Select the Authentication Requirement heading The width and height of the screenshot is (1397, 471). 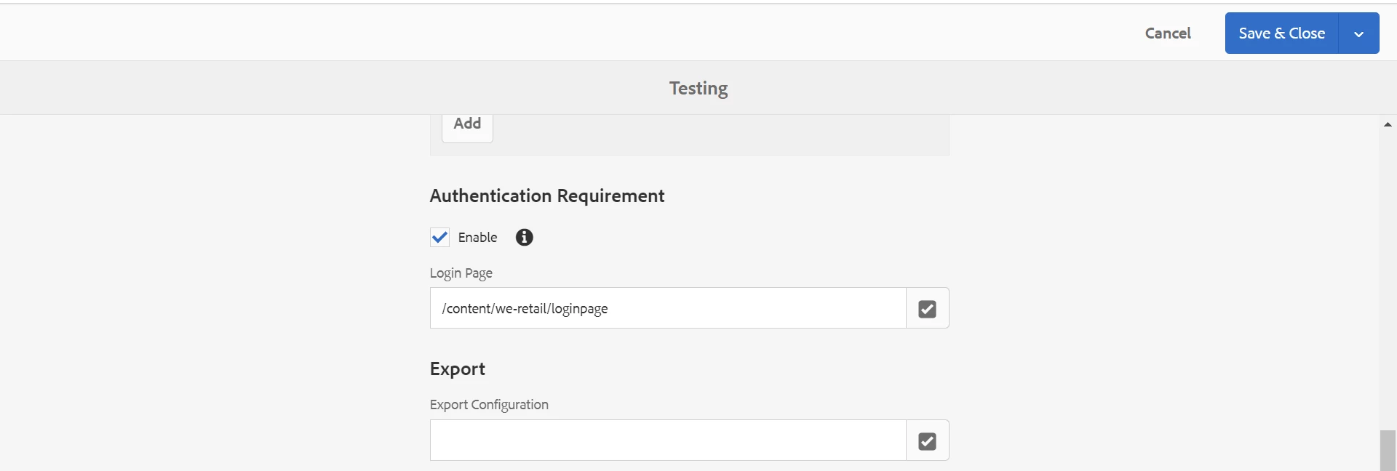click(547, 196)
